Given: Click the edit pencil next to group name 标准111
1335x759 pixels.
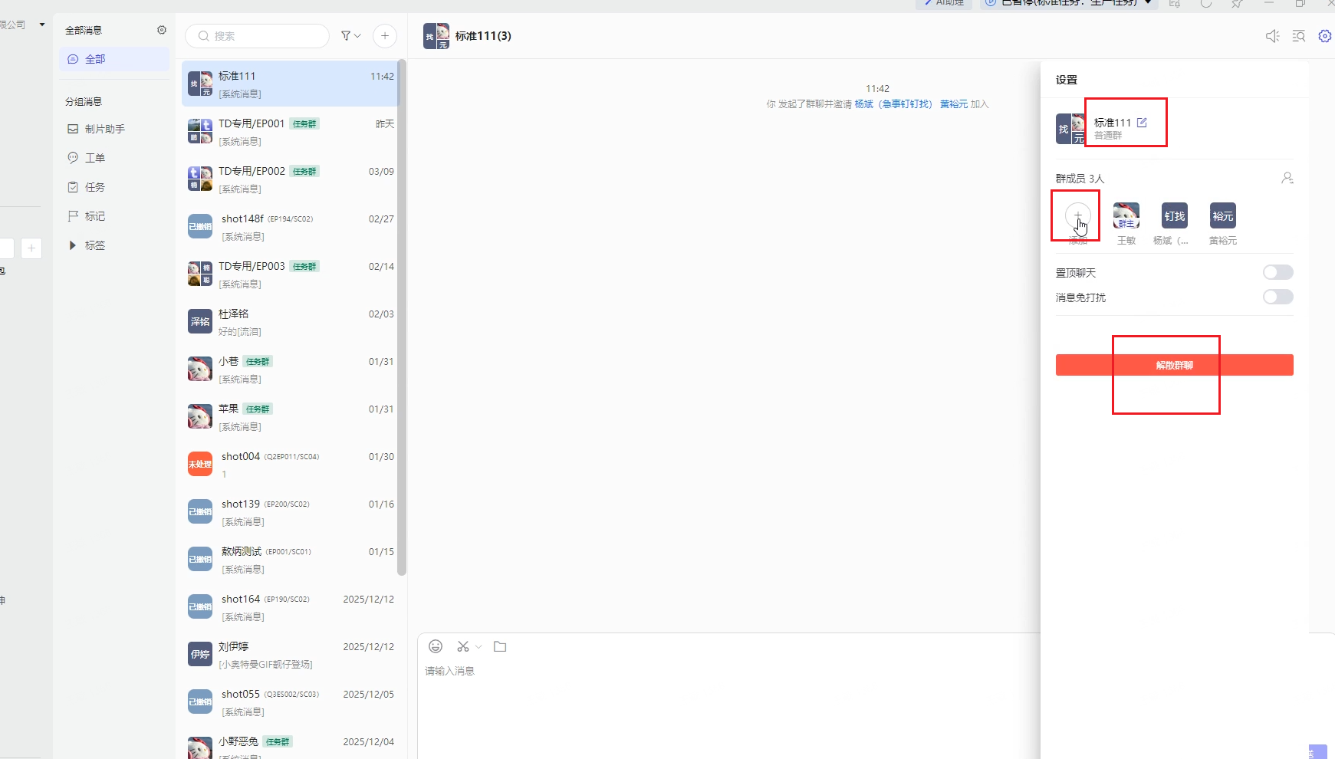Looking at the screenshot, I should (x=1142, y=123).
